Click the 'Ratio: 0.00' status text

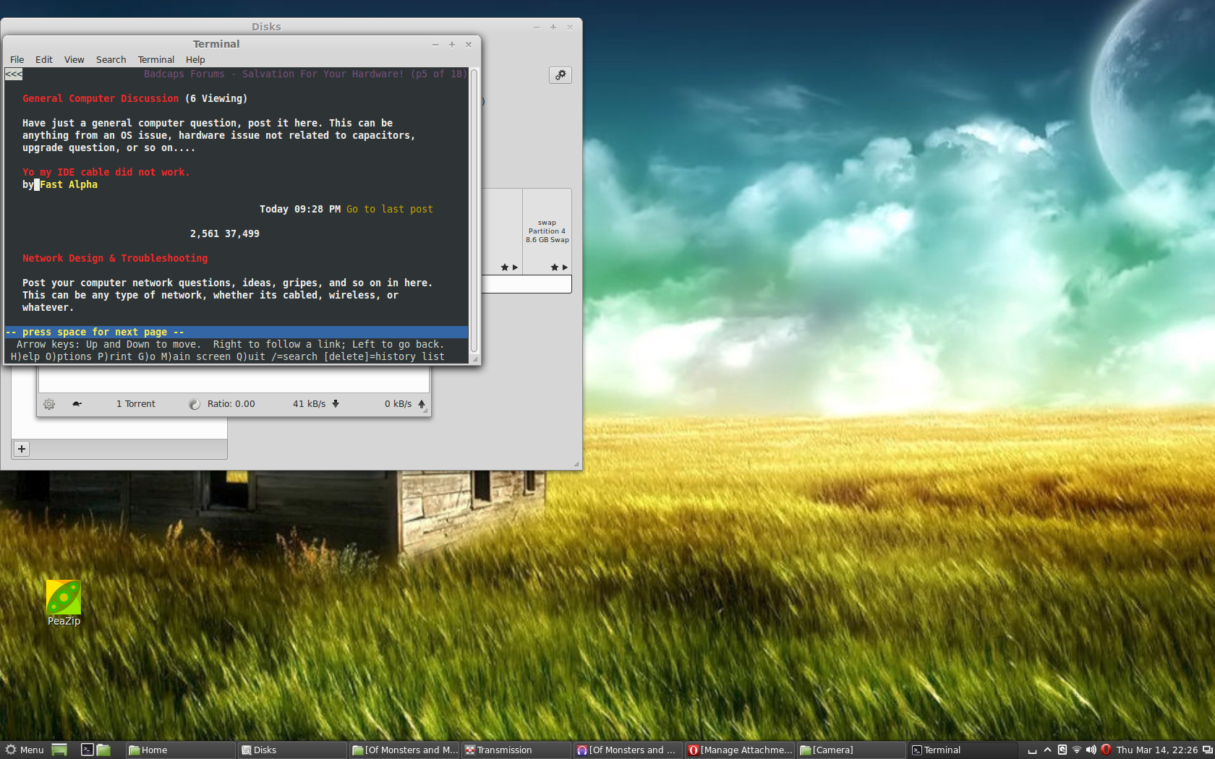pyautogui.click(x=231, y=404)
